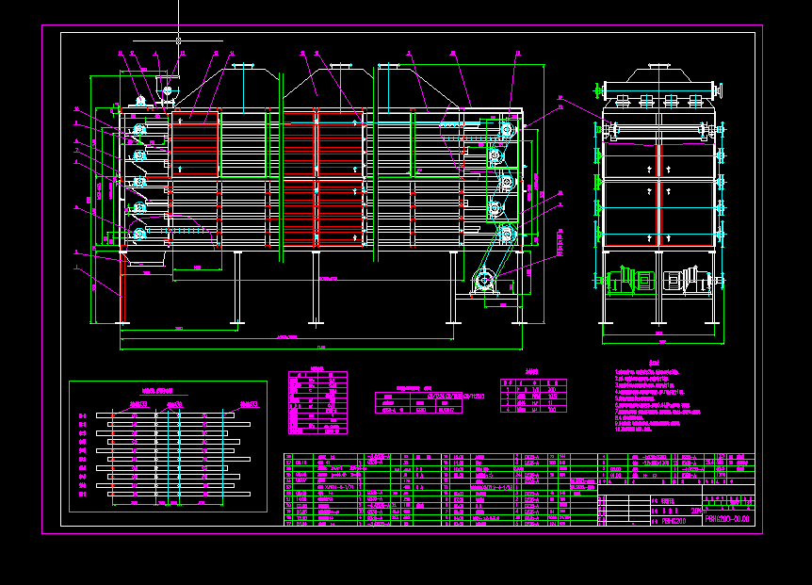This screenshot has height=585, width=812.
Task: Select the green-framed belt layout diagram
Action: [169, 447]
